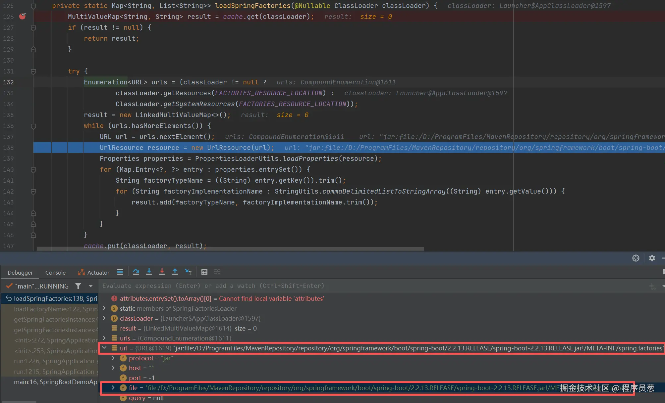The width and height of the screenshot is (665, 403).
Task: Click the Step Over debugger icon
Action: pos(136,272)
